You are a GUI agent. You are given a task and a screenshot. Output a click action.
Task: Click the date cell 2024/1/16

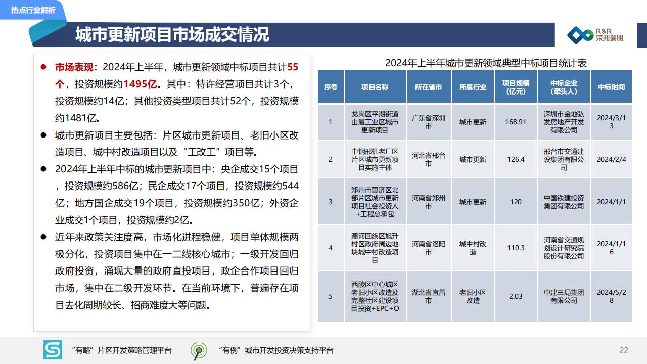(x=611, y=248)
